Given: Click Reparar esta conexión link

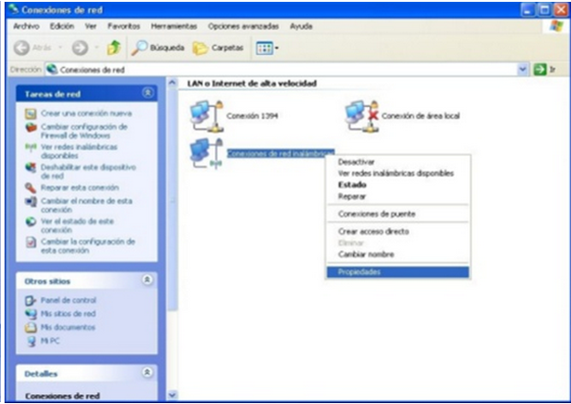Looking at the screenshot, I should click(80, 188).
